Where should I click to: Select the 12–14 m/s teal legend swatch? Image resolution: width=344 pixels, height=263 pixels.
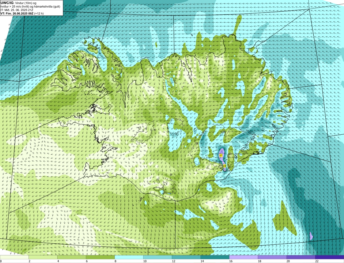pyautogui.click(x=186, y=257)
